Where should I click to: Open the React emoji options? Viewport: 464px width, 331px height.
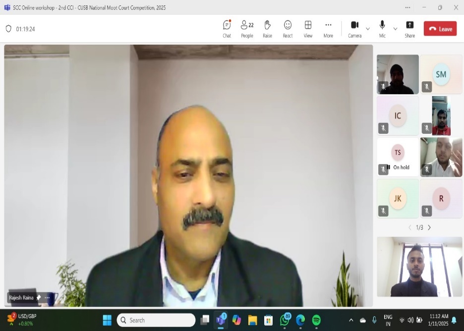[x=288, y=29]
